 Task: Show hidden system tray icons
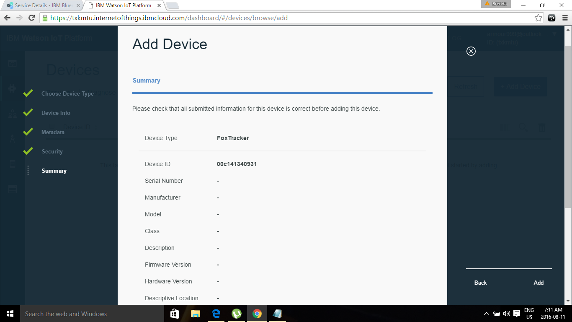point(486,314)
